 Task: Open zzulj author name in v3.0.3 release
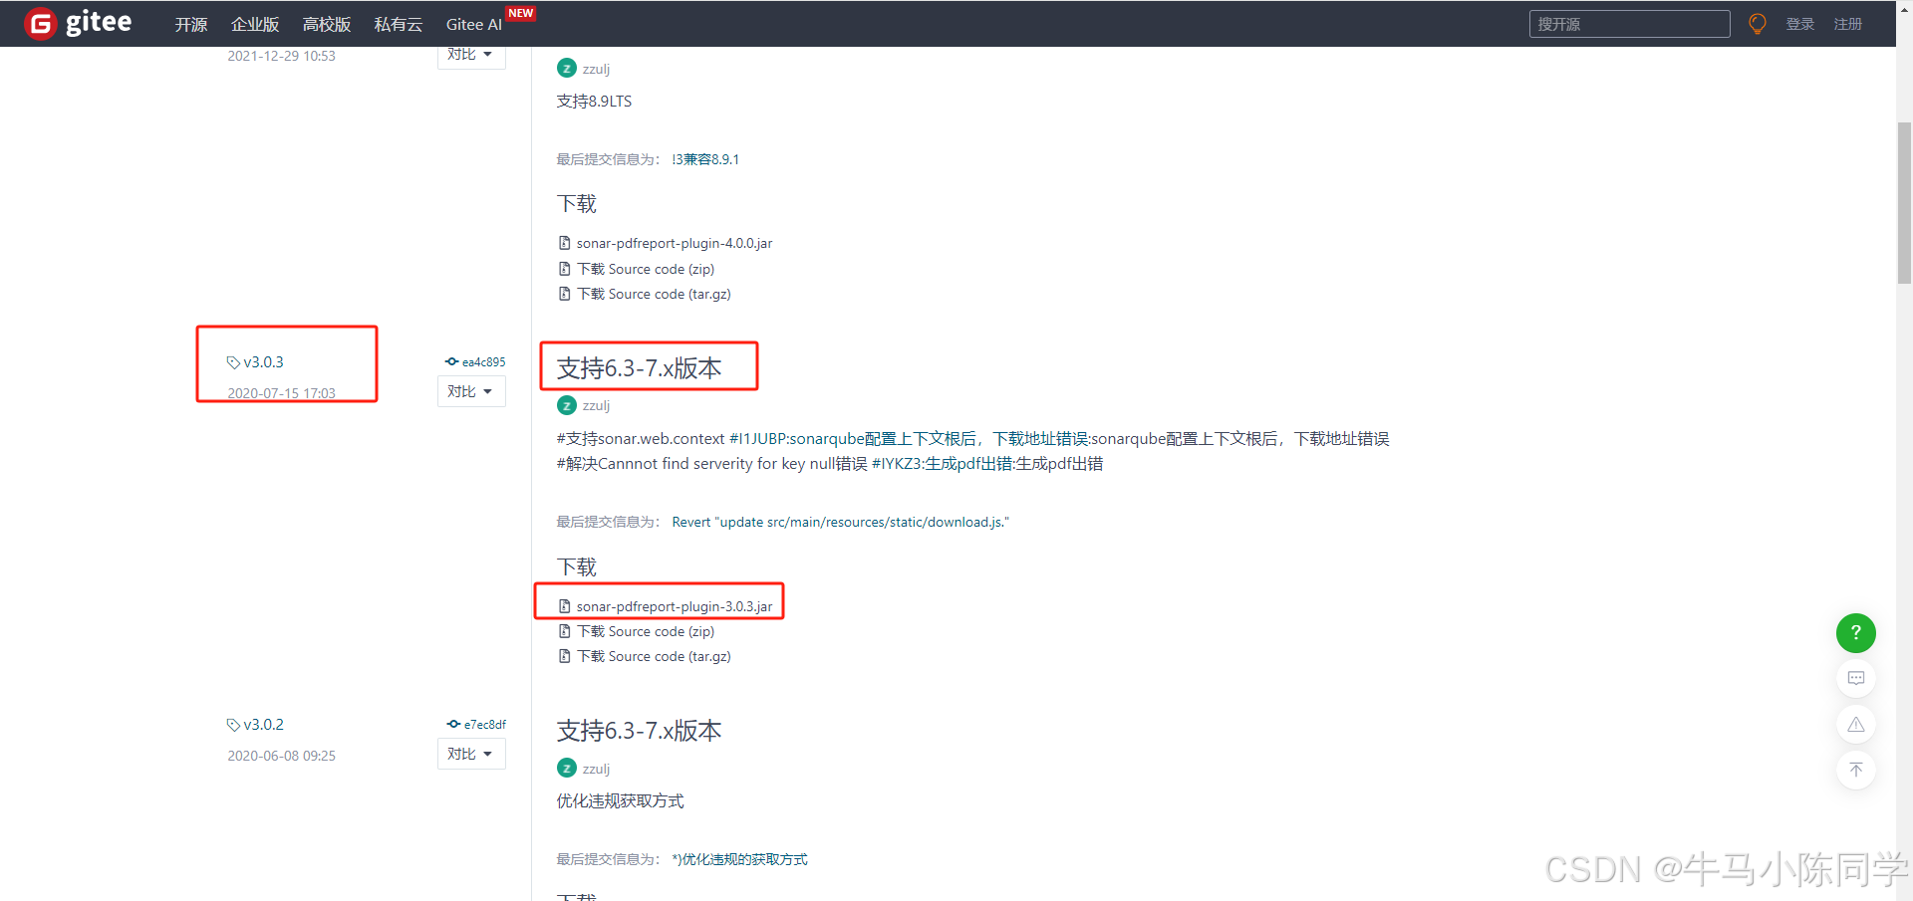[596, 406]
